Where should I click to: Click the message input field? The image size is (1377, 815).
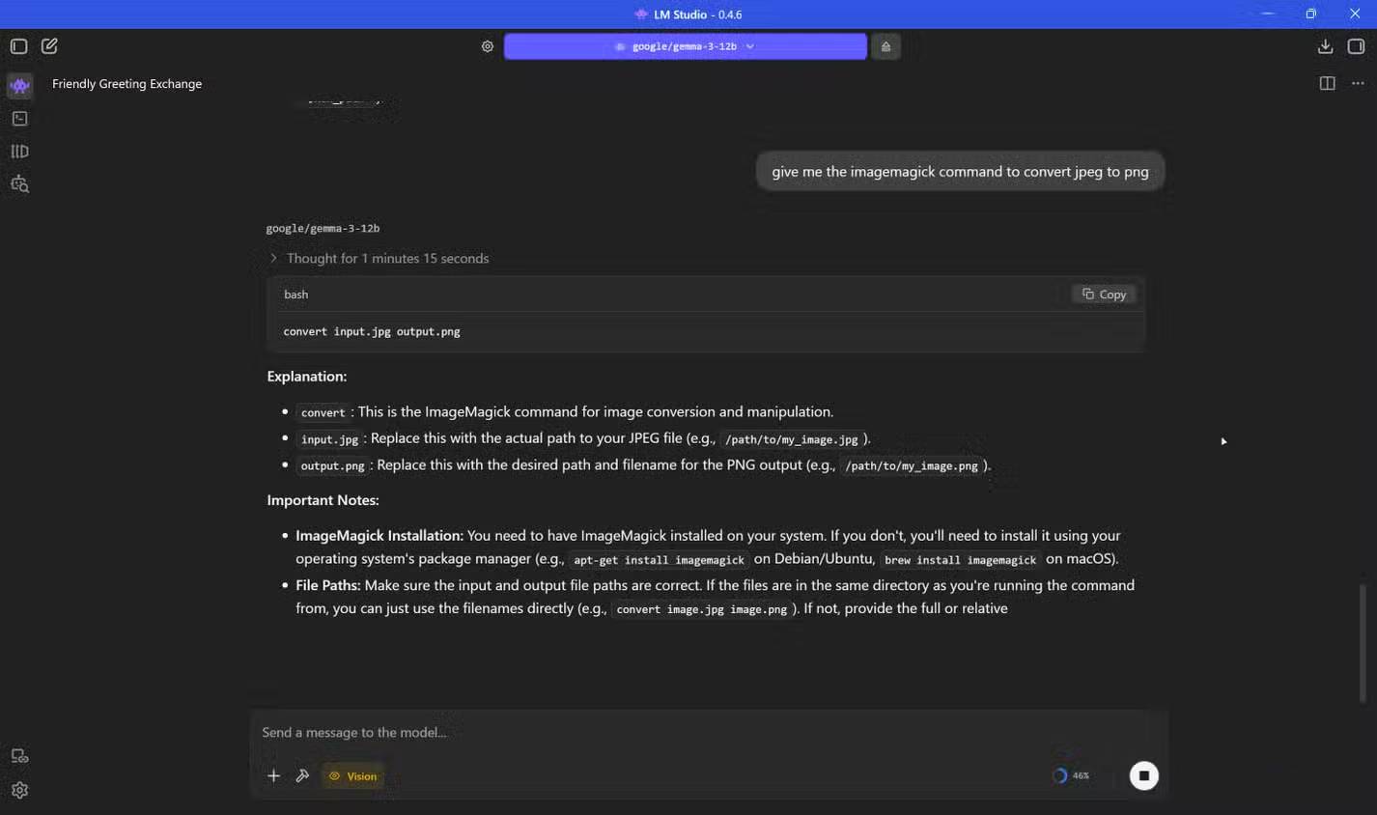[709, 733]
